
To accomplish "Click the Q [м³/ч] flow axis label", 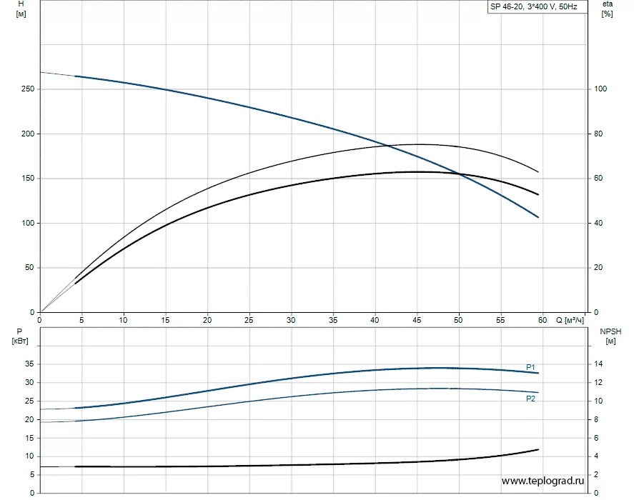I will coord(570,320).
